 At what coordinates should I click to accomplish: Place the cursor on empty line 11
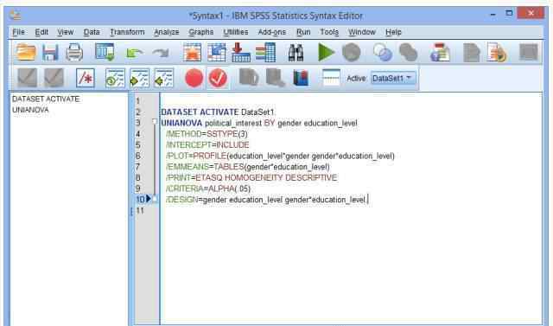(351, 211)
